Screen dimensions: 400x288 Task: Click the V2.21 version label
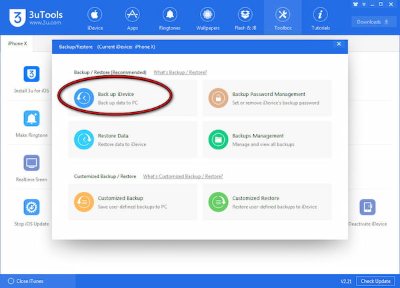click(x=346, y=281)
